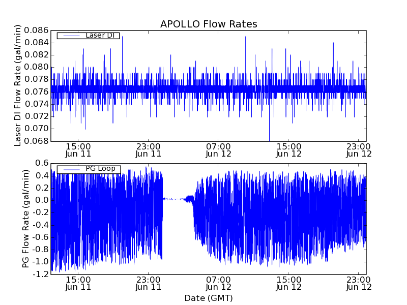This screenshot has width=407, height=305.
Task: Click the 0.0 tick on PG Flow axis
Action: pos(42,200)
